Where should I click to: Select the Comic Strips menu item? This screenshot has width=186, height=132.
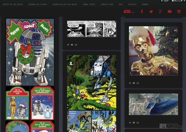click(x=89, y=5)
